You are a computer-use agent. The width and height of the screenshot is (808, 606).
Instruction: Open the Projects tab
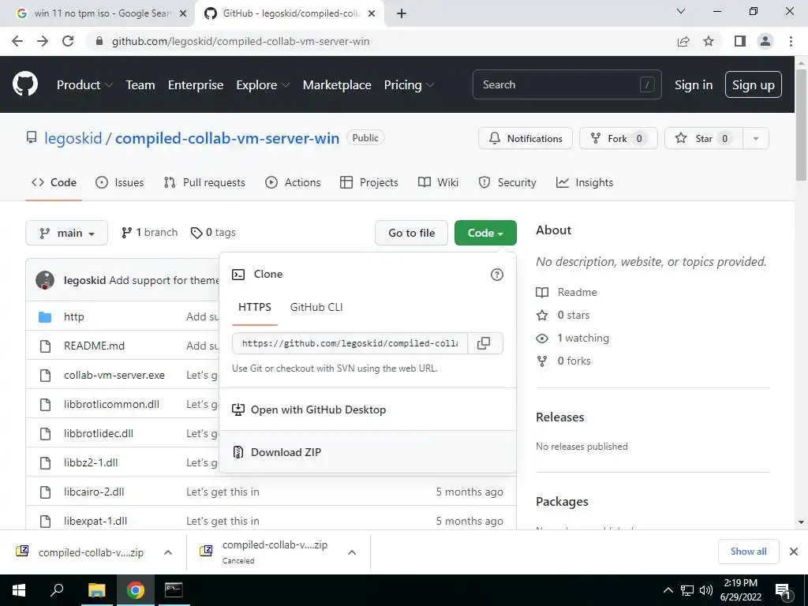369,182
